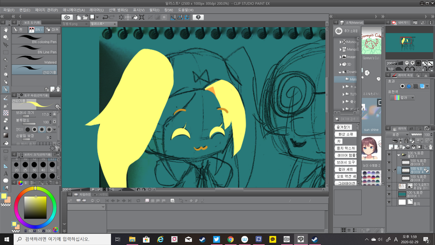Screen dimensions: 435x245
Task: Hide the 레이어 2 layer
Action: coord(389,178)
